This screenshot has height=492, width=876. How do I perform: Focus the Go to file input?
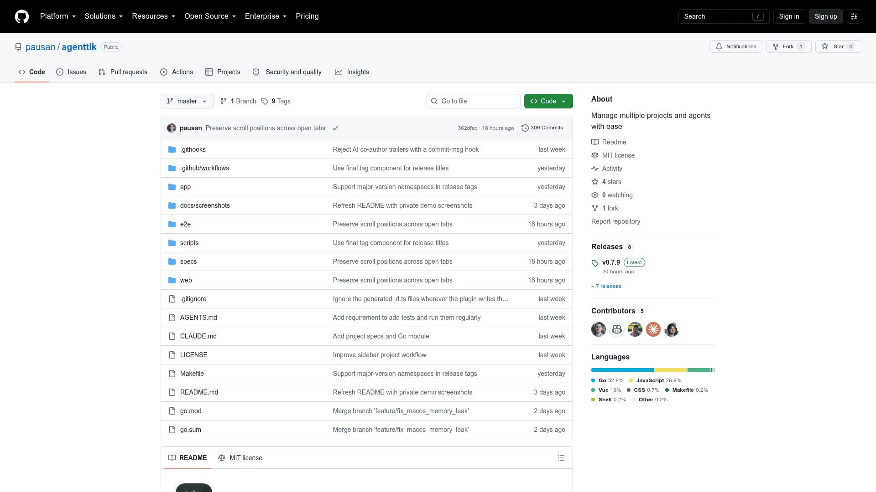coord(473,101)
